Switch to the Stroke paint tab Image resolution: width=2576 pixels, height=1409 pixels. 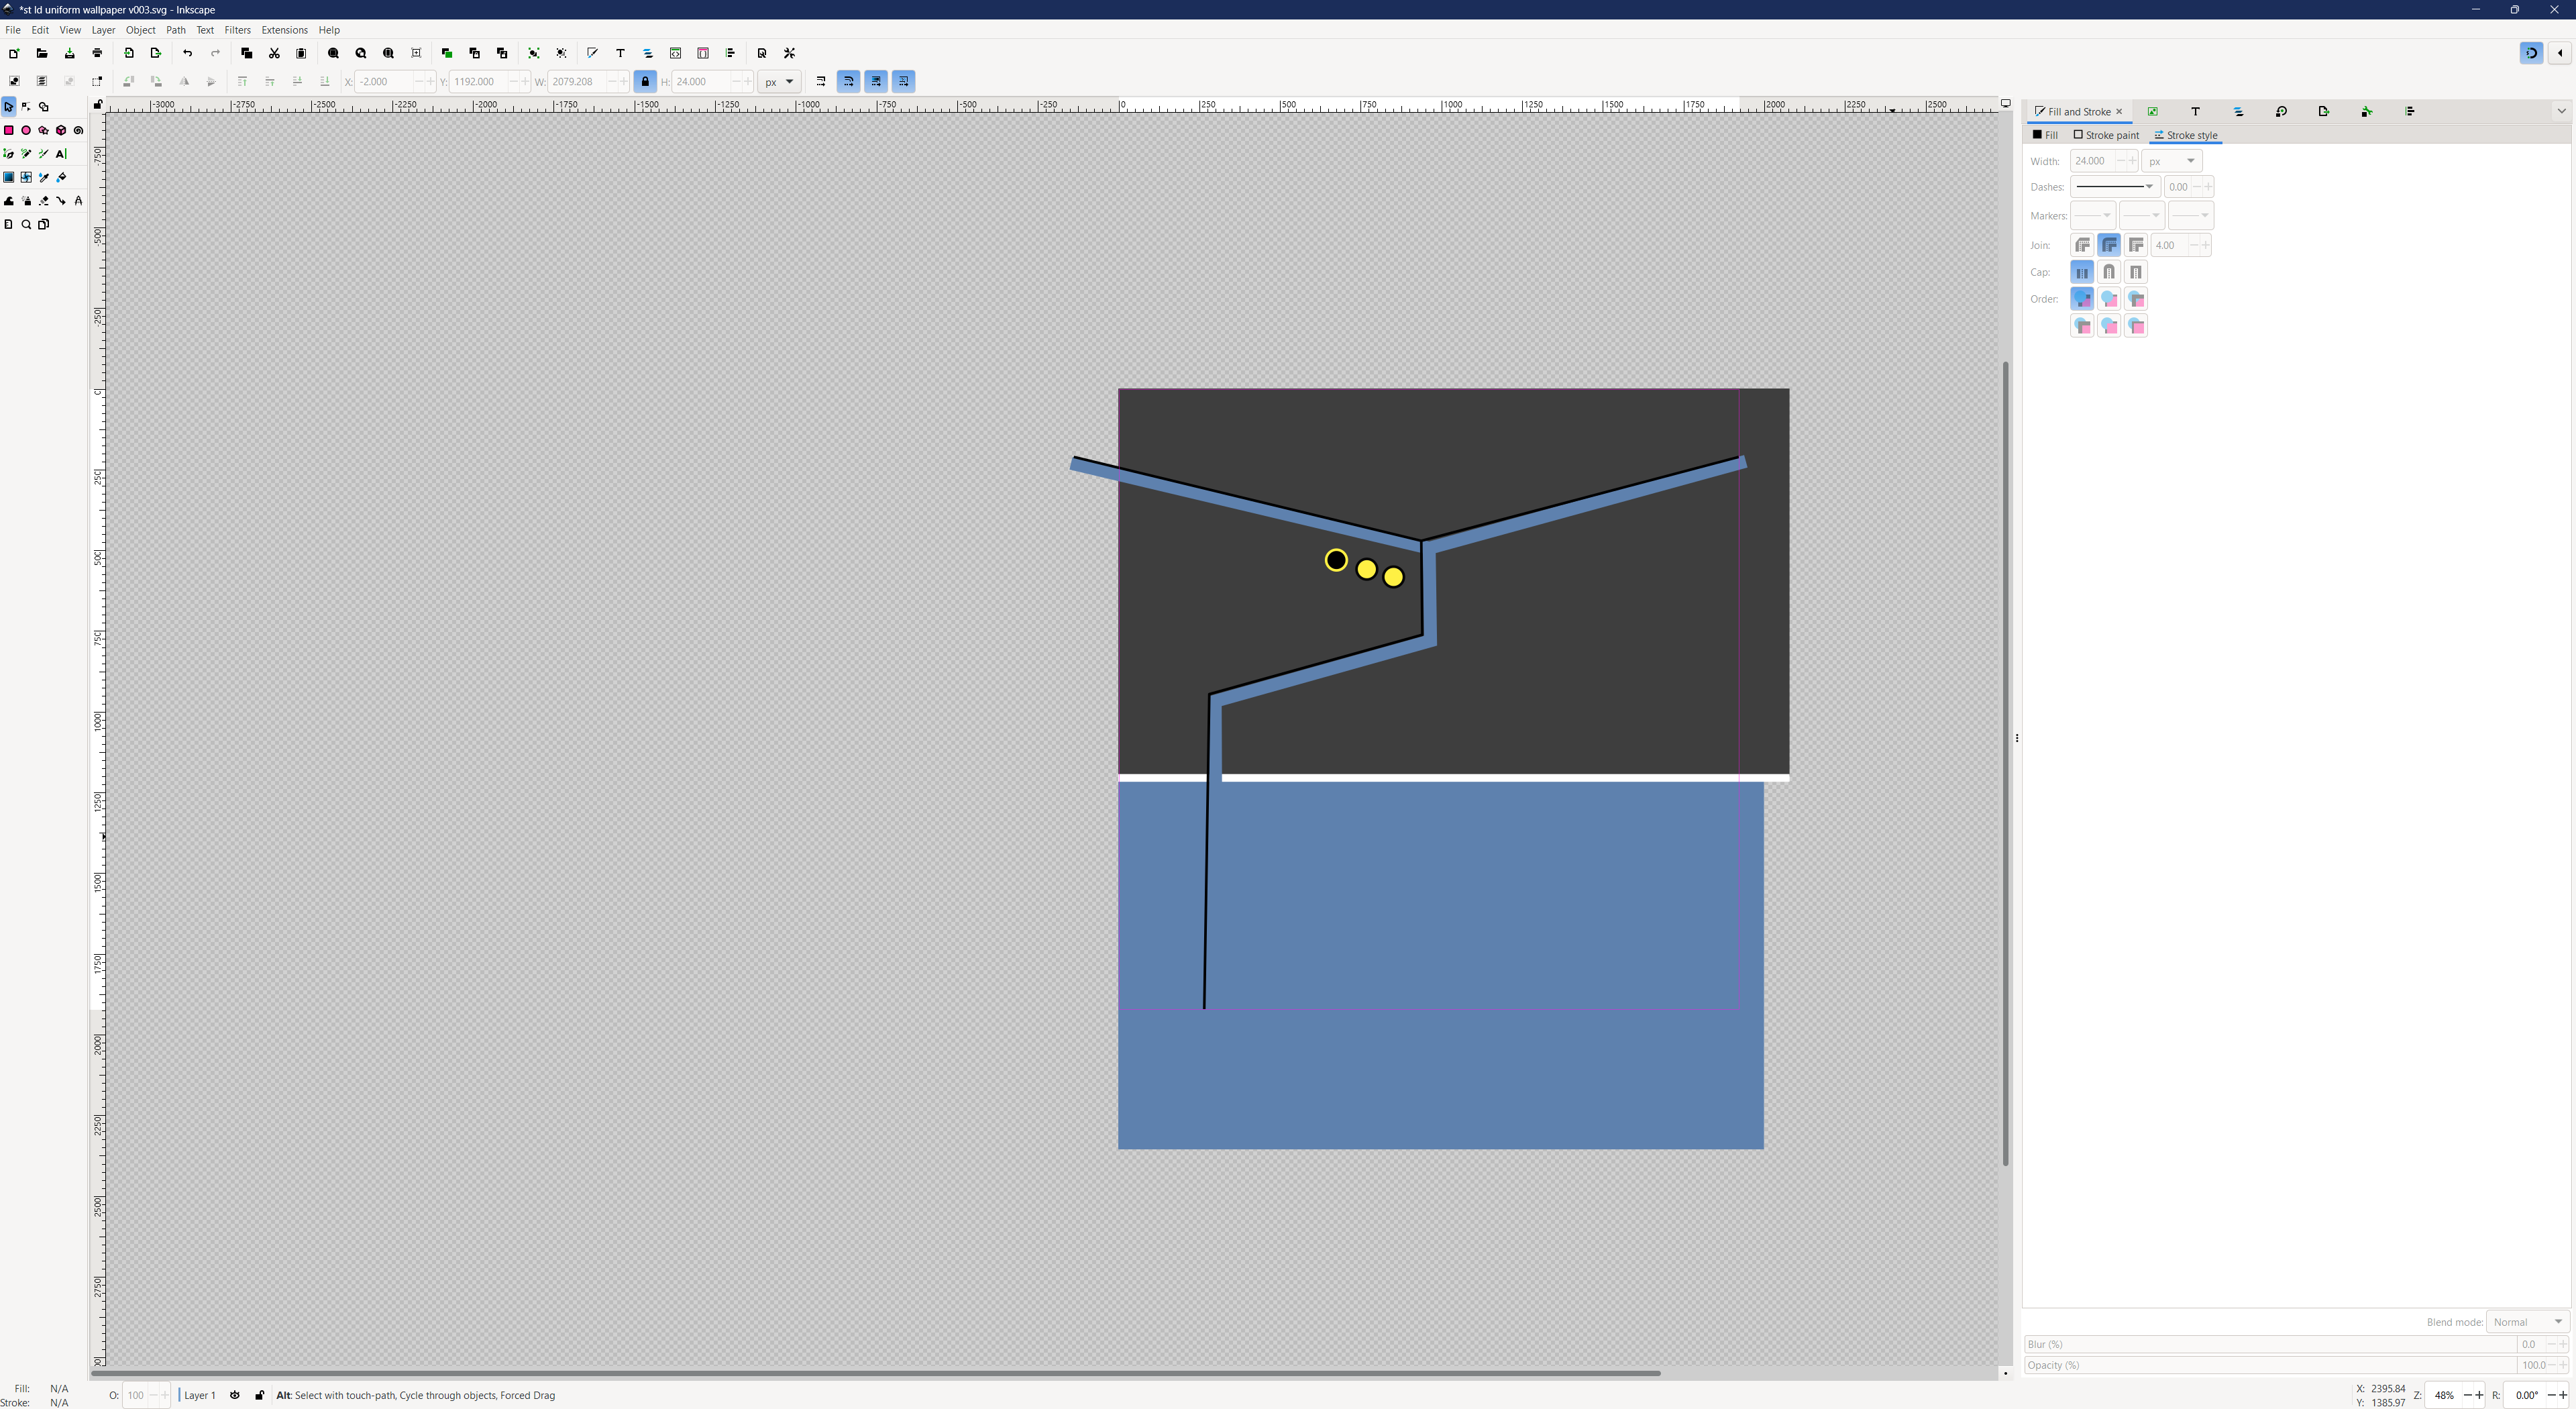coord(2106,135)
